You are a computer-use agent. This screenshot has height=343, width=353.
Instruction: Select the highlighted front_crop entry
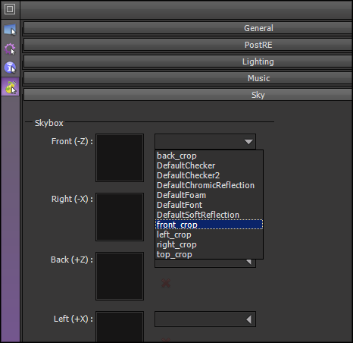coord(209,225)
